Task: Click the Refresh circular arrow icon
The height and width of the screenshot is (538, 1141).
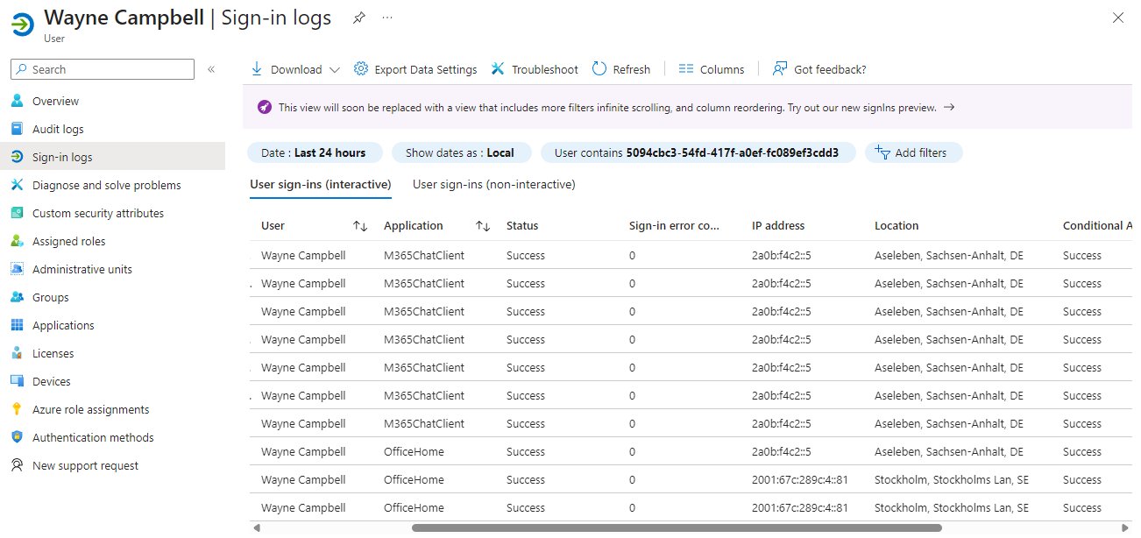Action: pos(599,69)
